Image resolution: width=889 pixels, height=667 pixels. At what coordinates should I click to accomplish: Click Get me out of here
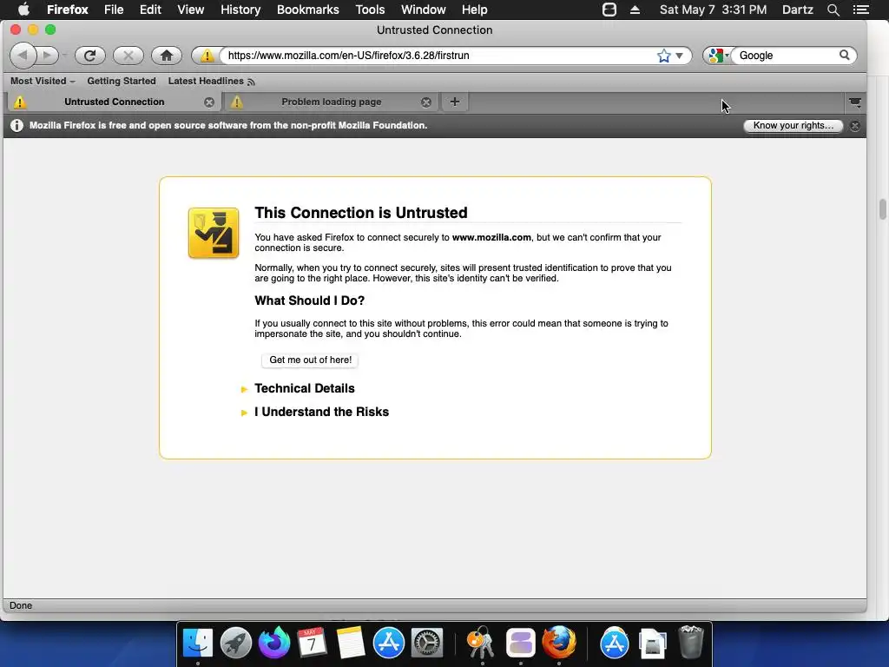click(310, 360)
